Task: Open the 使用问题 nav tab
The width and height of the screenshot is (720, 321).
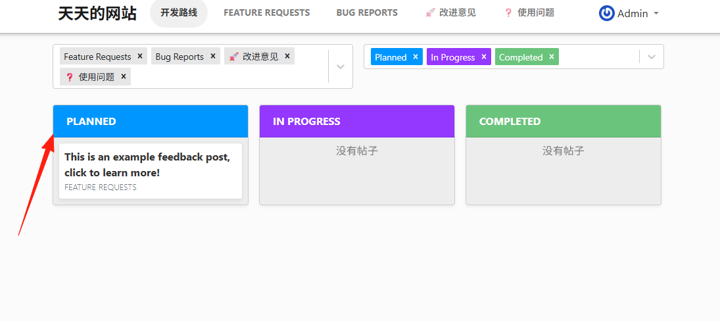Action: (529, 13)
